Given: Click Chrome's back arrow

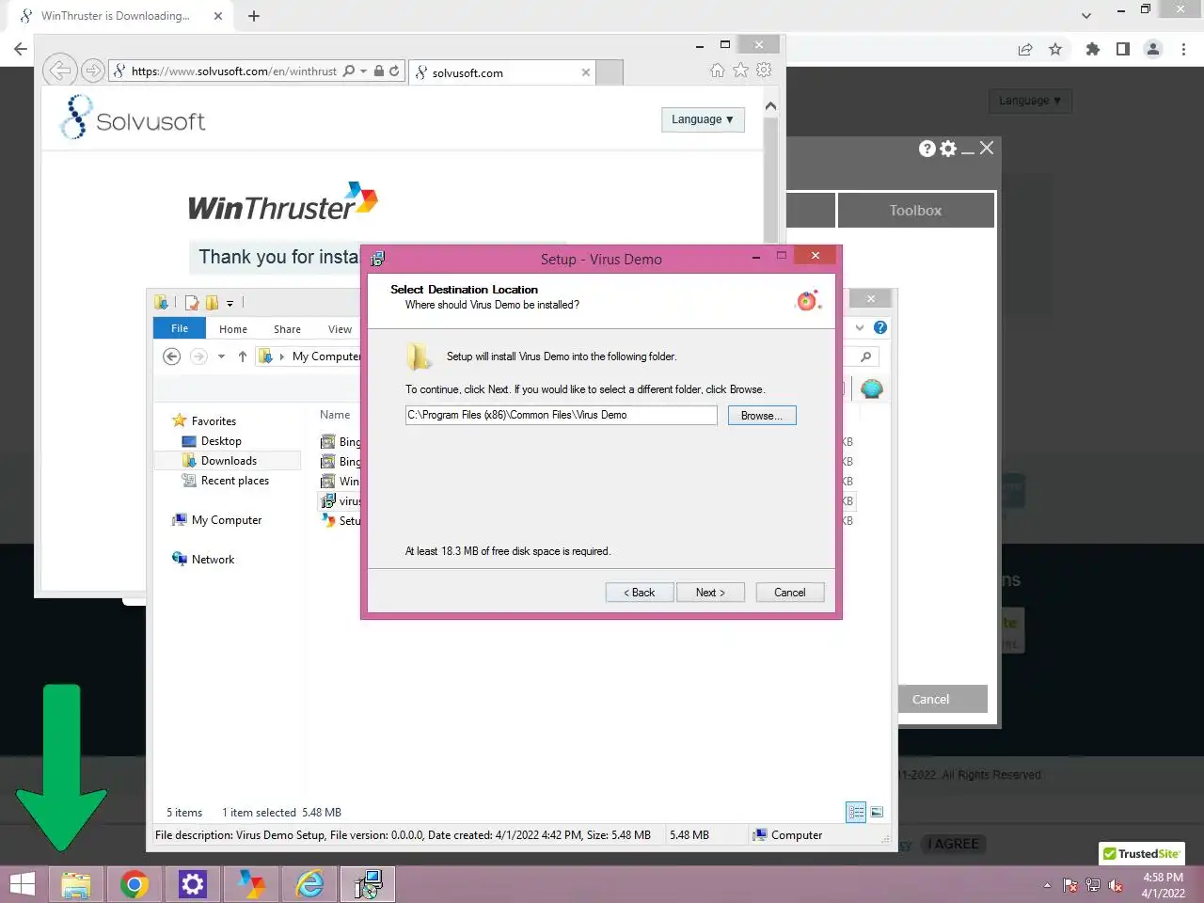Looking at the screenshot, I should point(21,49).
